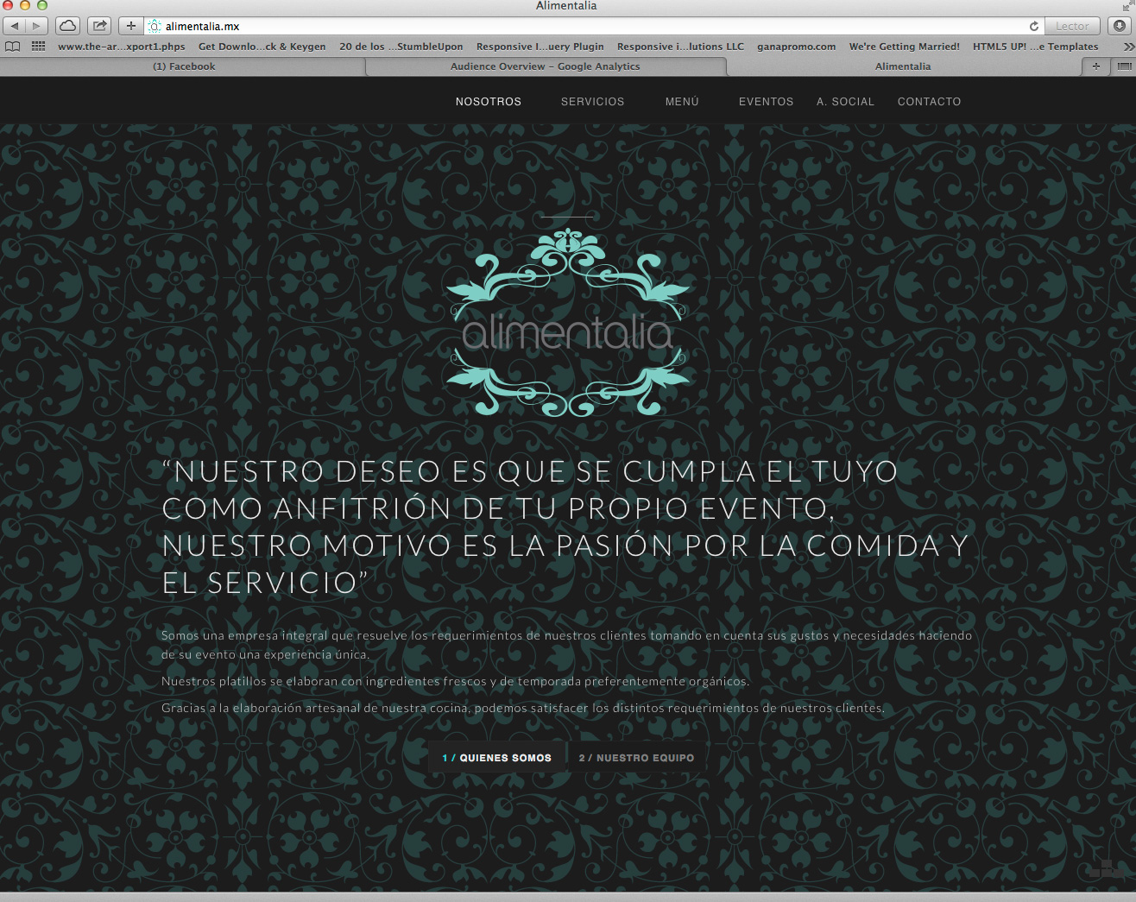Open the Top Sites grid icon
Viewport: 1136px width, 902px height.
38,47
